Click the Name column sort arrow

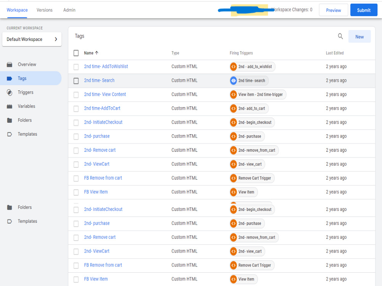tap(97, 53)
